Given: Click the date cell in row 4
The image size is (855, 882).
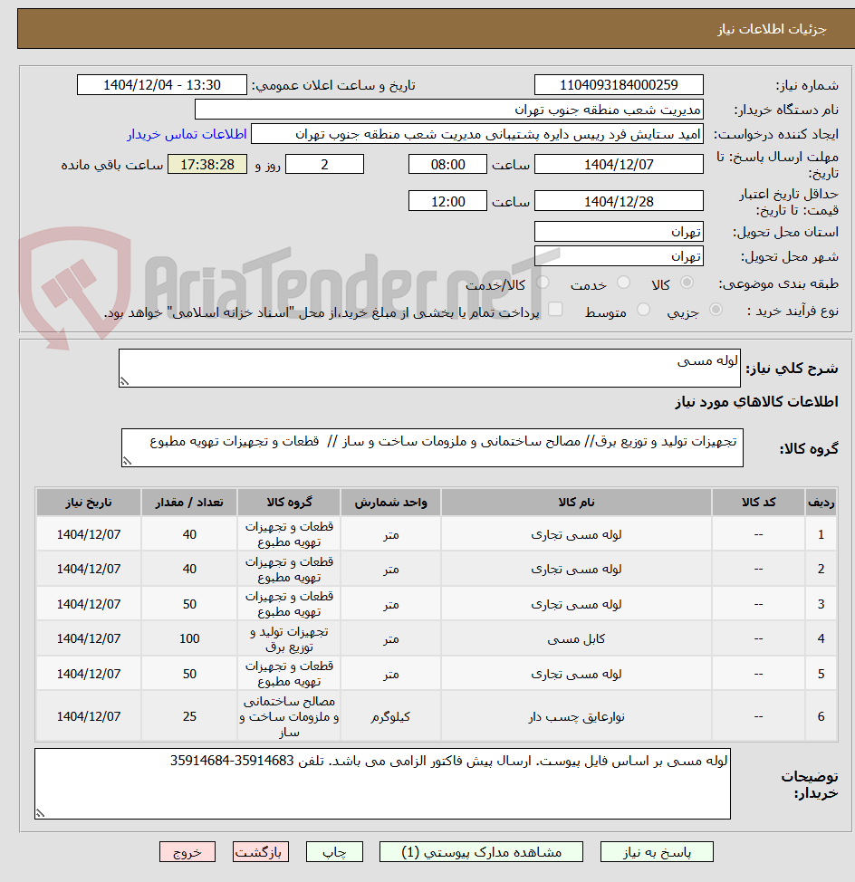Looking at the screenshot, I should coord(89,639).
